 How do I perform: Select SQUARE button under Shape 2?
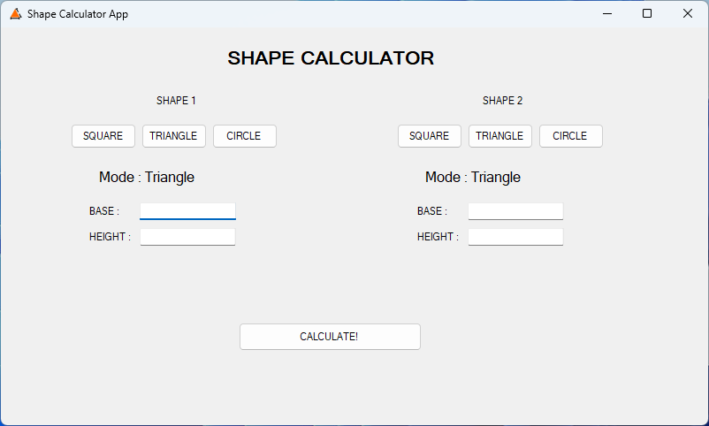[x=429, y=136]
